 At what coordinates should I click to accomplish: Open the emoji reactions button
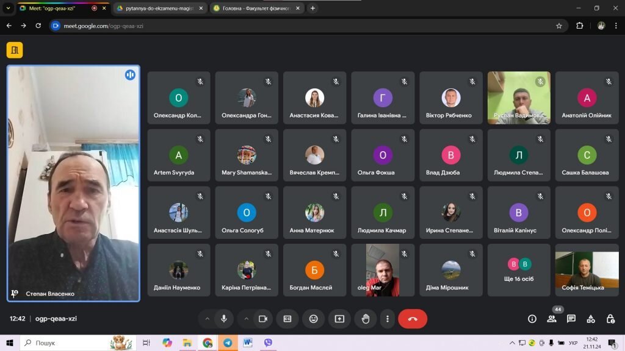313,319
